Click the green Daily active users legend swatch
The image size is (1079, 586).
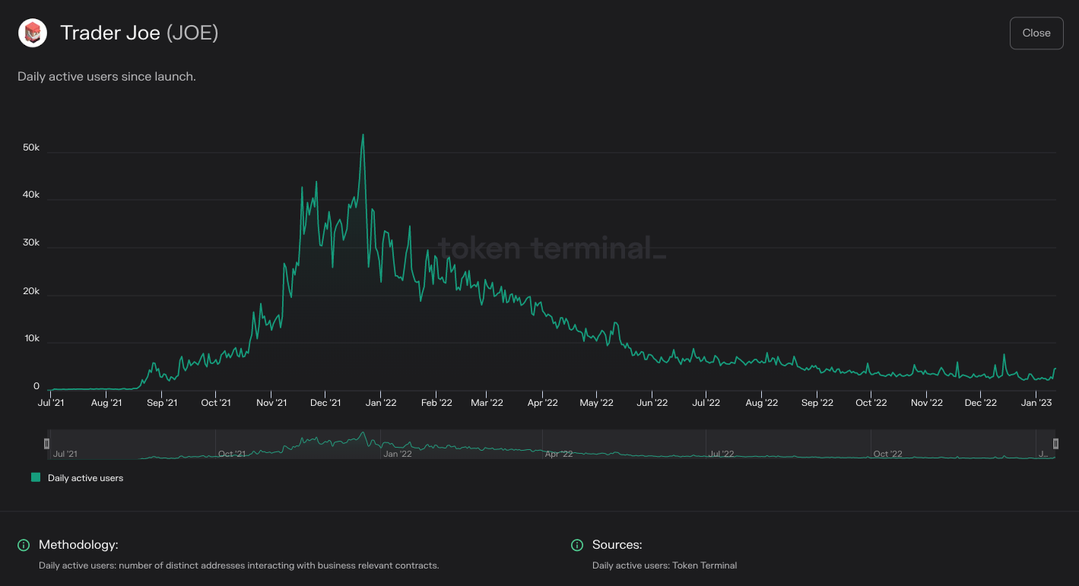pos(35,477)
